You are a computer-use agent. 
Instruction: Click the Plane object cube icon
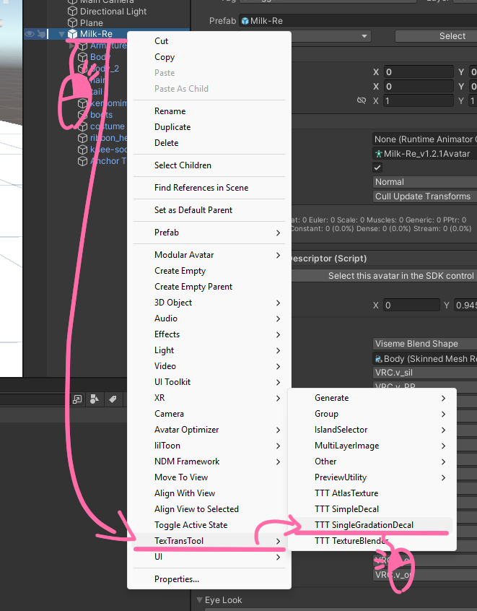point(72,23)
